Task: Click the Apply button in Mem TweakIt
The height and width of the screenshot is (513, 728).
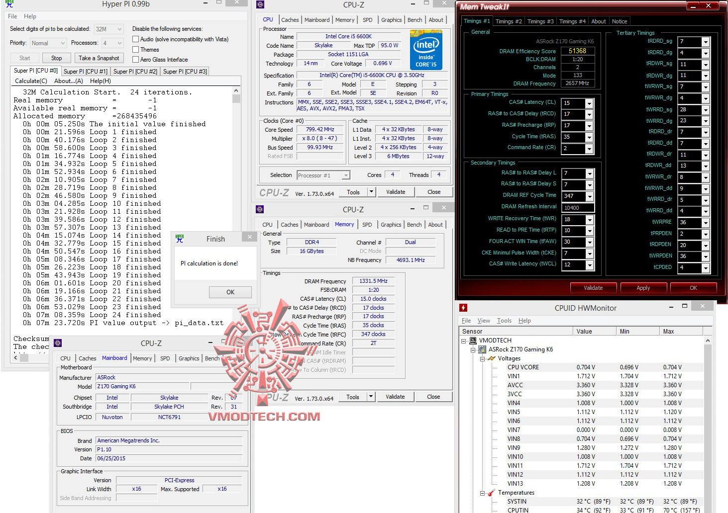Action: (x=643, y=288)
